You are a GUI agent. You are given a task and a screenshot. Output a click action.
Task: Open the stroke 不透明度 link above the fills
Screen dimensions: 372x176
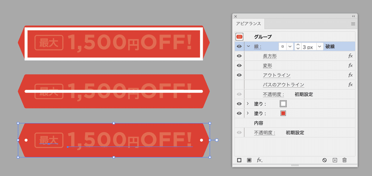[273, 94]
